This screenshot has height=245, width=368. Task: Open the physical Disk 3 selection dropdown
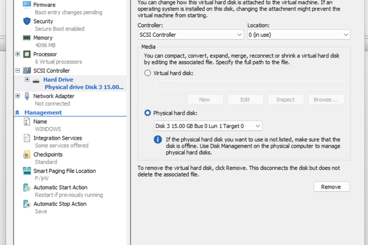(x=208, y=126)
